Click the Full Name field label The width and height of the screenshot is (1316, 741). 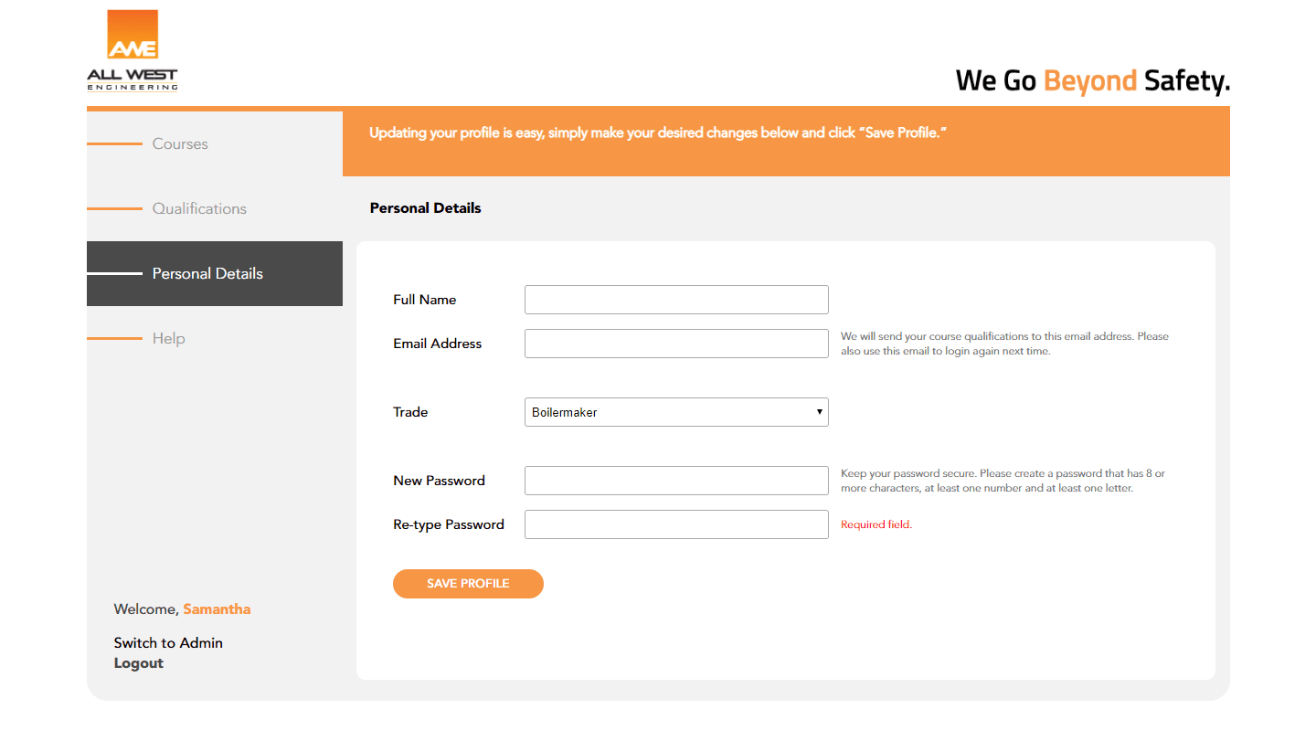(x=425, y=300)
